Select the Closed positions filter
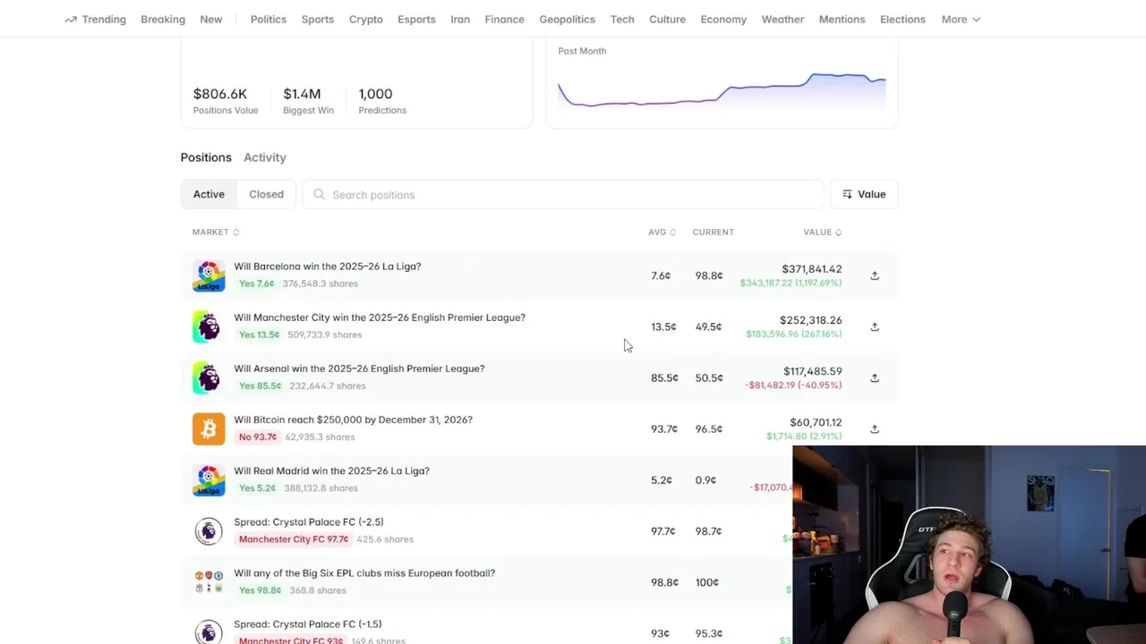Image resolution: width=1146 pixels, height=644 pixels. point(266,194)
